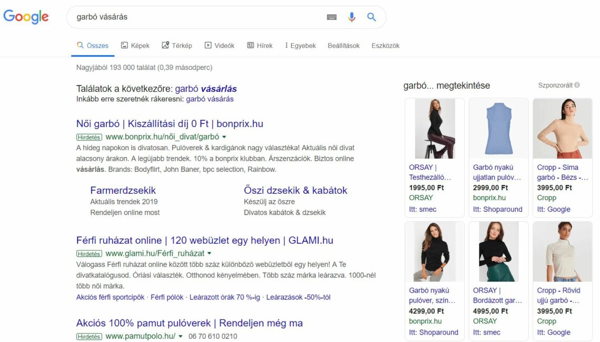Expand the Egyebek menu

tap(301, 46)
